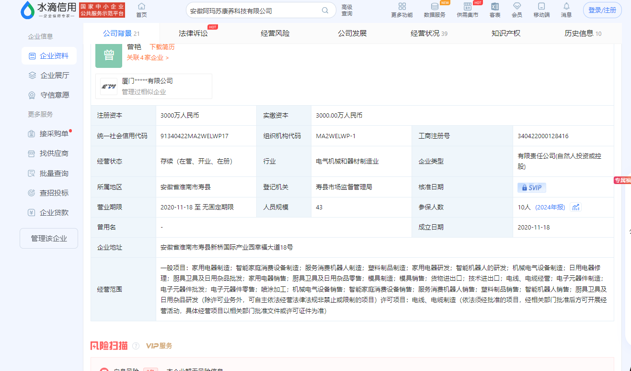This screenshot has height=371, width=631.
Task: Click 登记机关 value 寿县市场监督管理局
Action: tap(344, 187)
